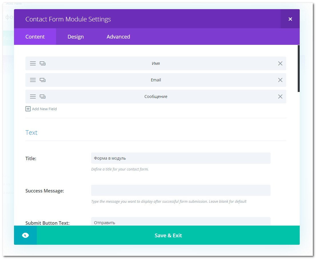Duplicate the Email field
Viewport: 316px width, 259px height.
pyautogui.click(x=43, y=80)
